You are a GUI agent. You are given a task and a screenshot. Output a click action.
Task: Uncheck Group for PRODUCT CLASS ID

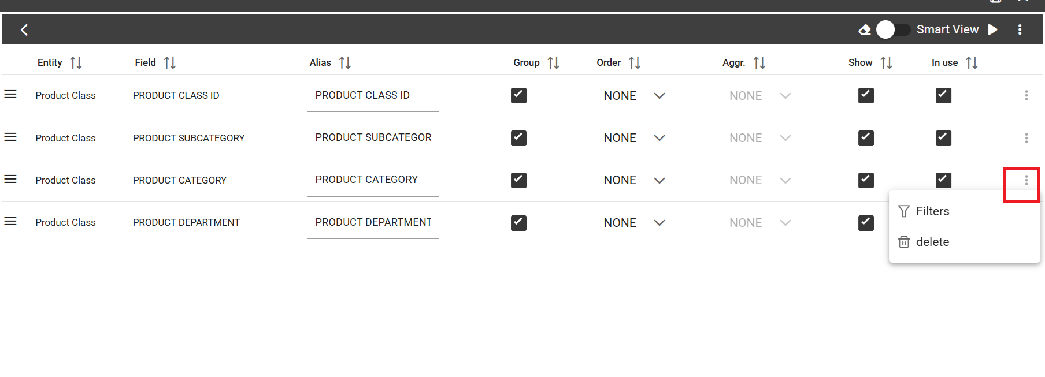(x=518, y=95)
